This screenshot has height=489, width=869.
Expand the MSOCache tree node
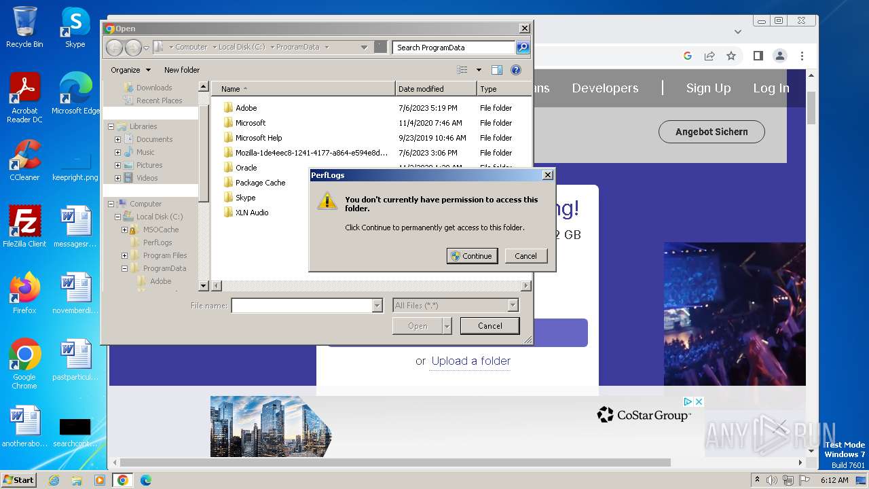(x=124, y=230)
